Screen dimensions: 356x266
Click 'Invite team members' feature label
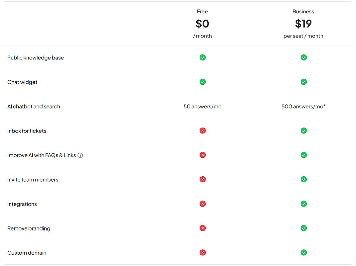pyautogui.click(x=33, y=180)
